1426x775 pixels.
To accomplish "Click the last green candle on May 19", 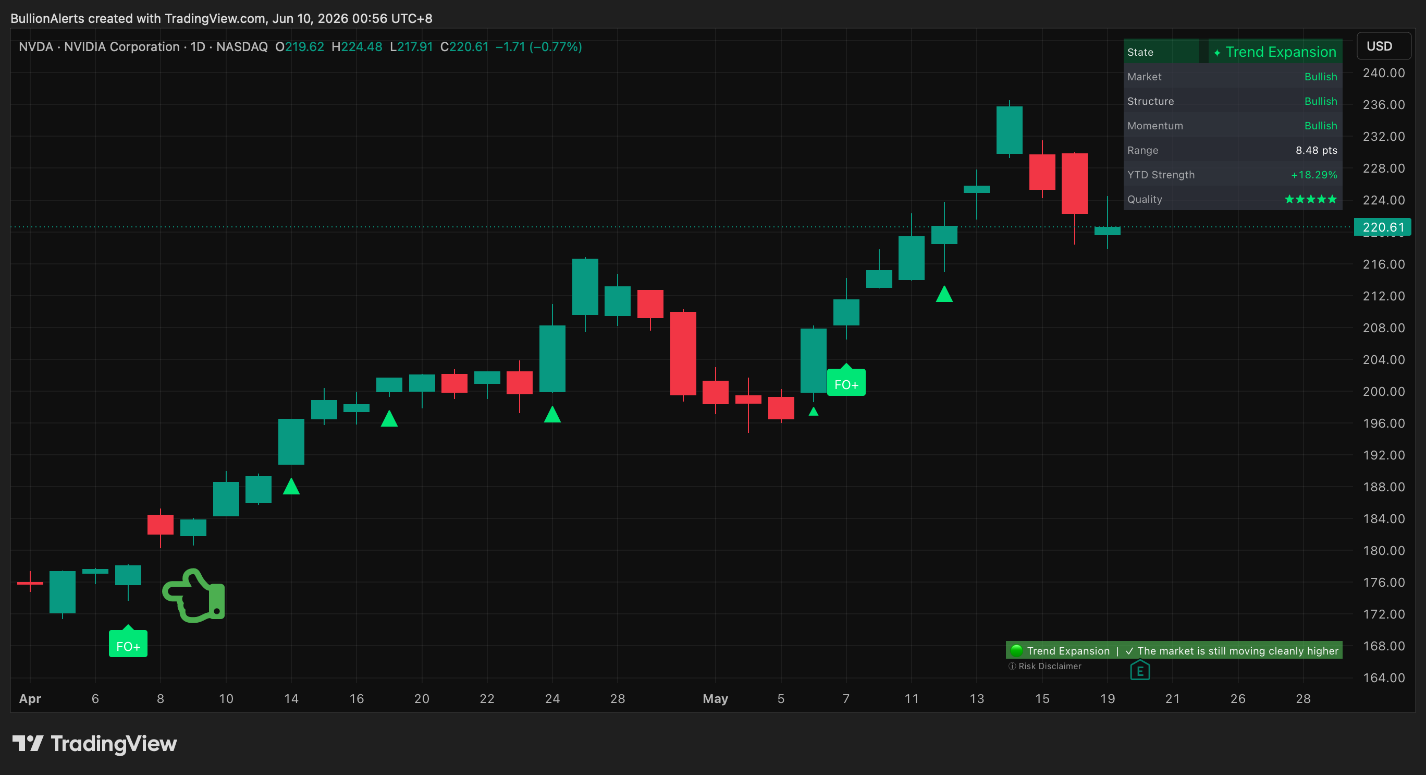I will coord(1107,231).
